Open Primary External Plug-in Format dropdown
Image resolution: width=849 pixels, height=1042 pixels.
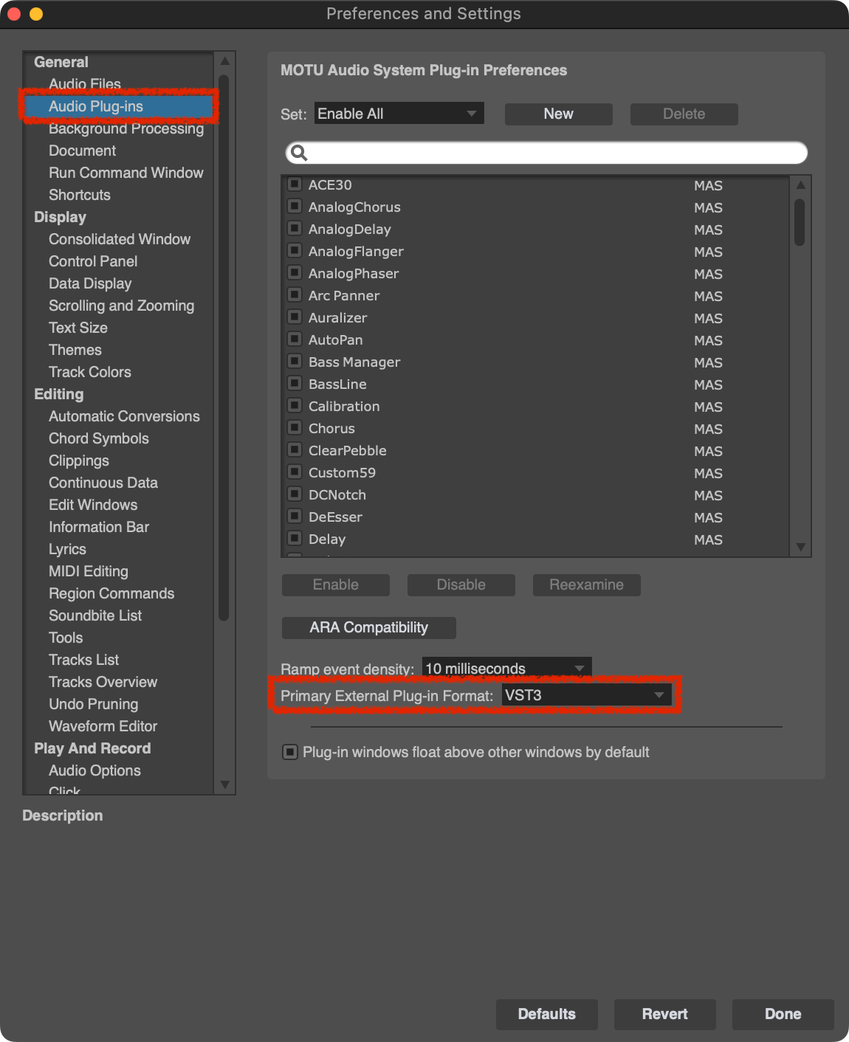point(586,695)
